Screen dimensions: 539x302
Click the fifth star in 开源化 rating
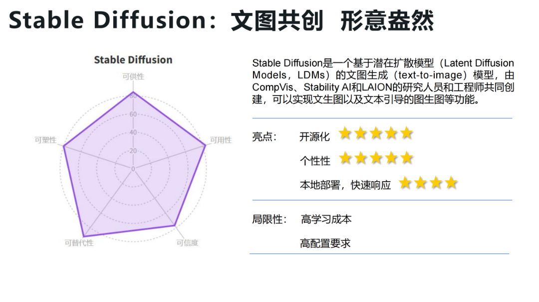pos(406,133)
